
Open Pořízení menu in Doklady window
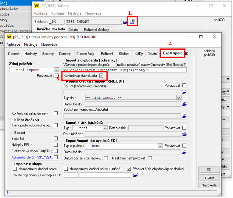pos(58,13)
